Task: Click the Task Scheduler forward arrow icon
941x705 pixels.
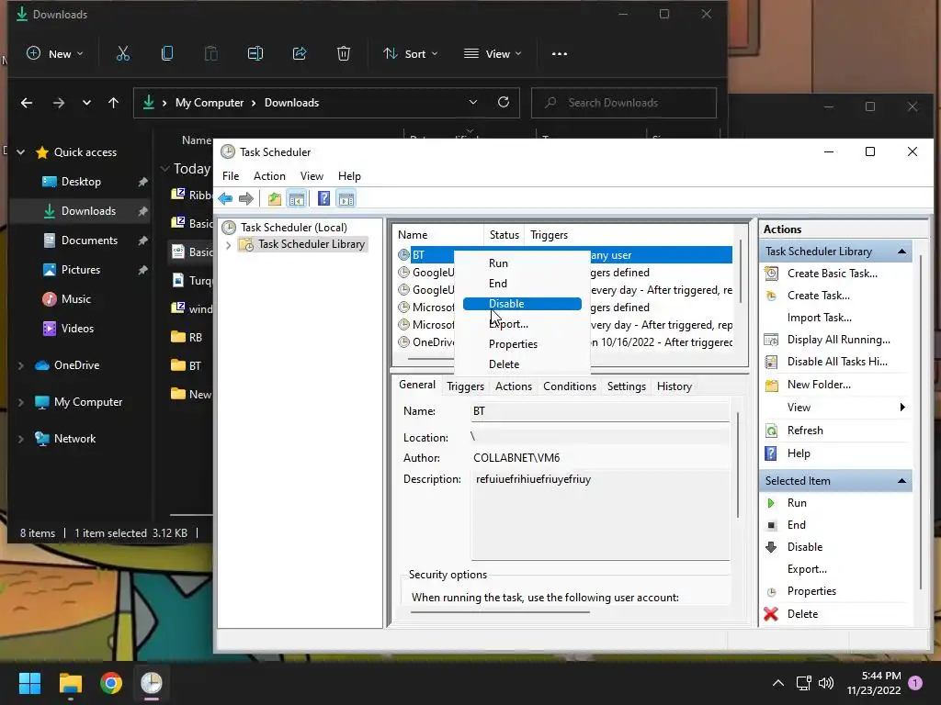Action: point(246,198)
